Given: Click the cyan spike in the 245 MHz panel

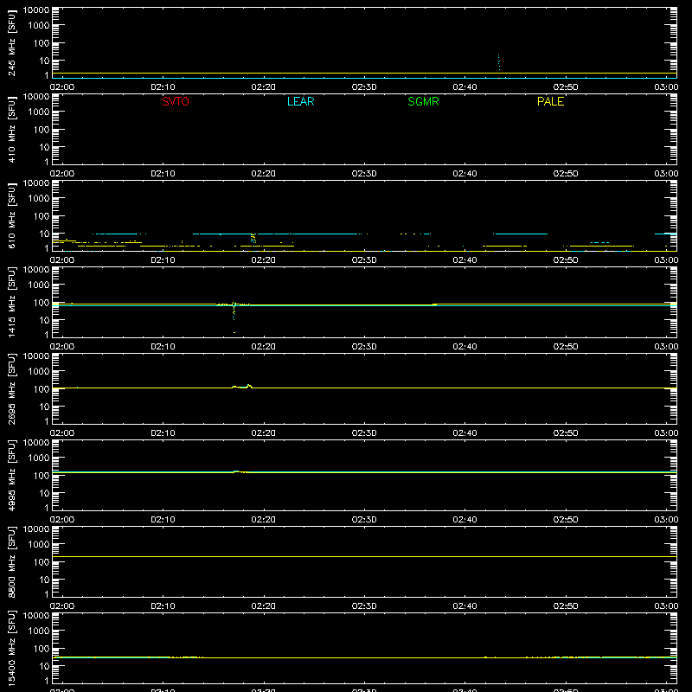Looking at the screenshot, I should 499,62.
